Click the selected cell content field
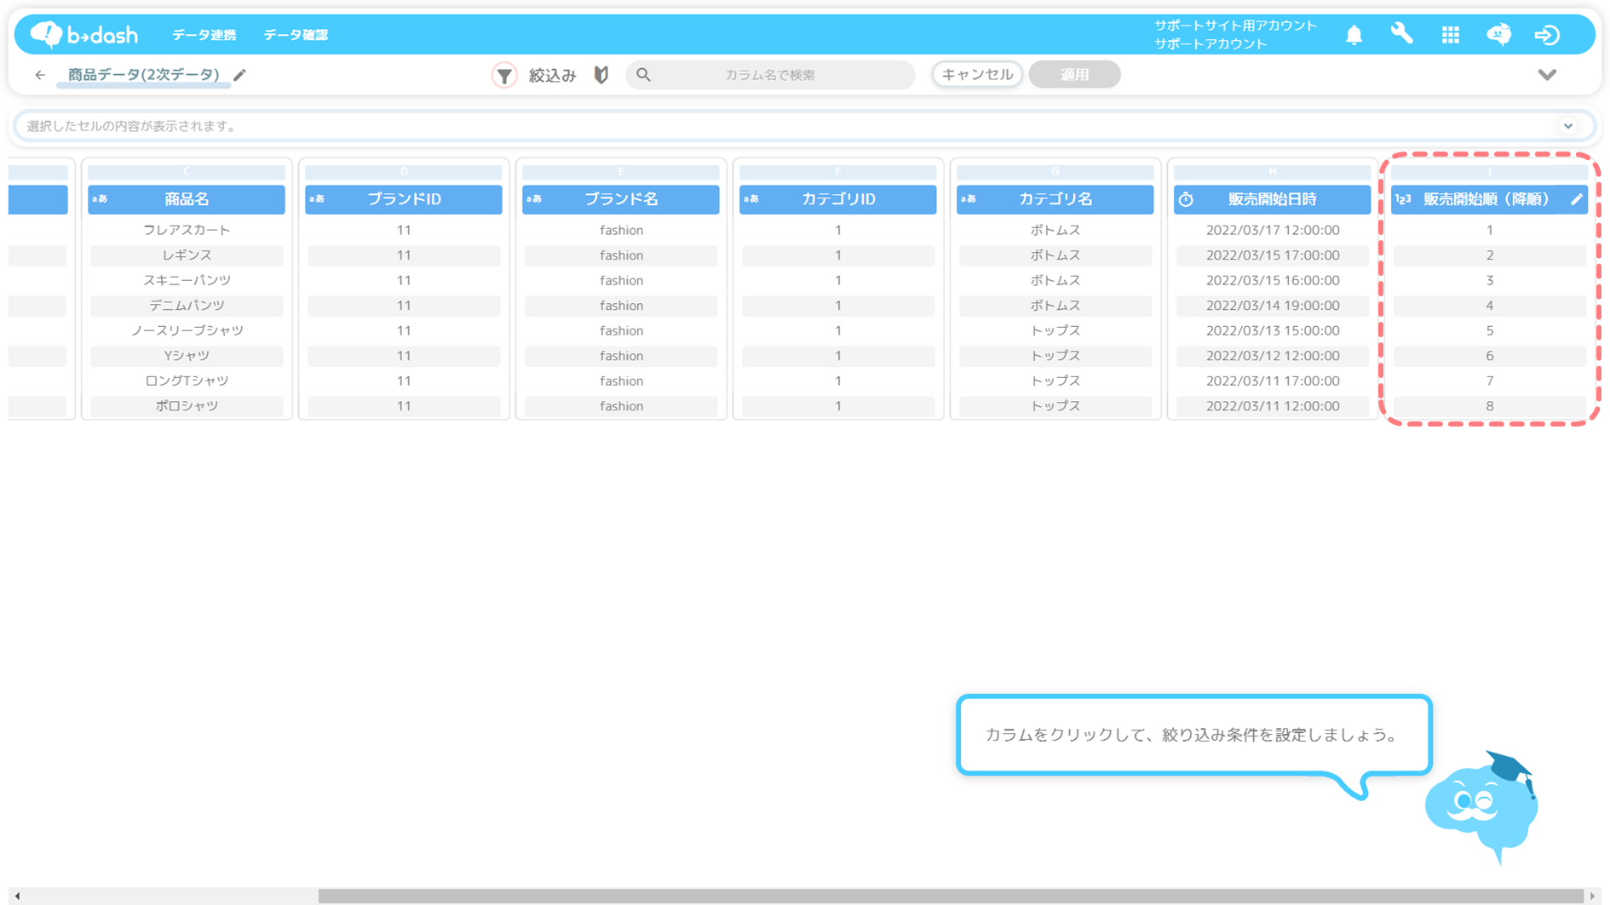The image size is (1610, 905). pyautogui.click(x=804, y=126)
